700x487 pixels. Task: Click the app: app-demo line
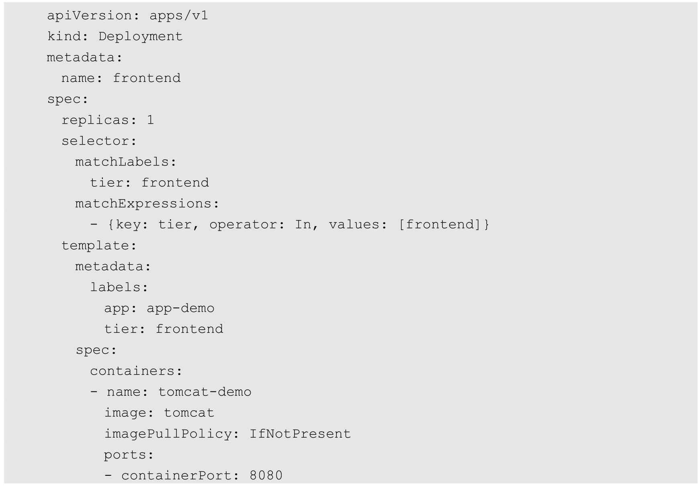[x=159, y=308]
